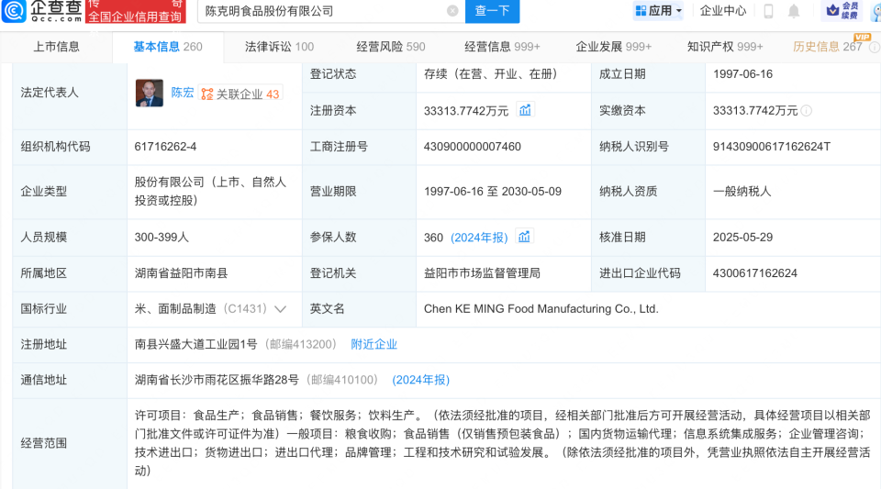
Task: Clear the search box with the X icon
Action: (452, 11)
